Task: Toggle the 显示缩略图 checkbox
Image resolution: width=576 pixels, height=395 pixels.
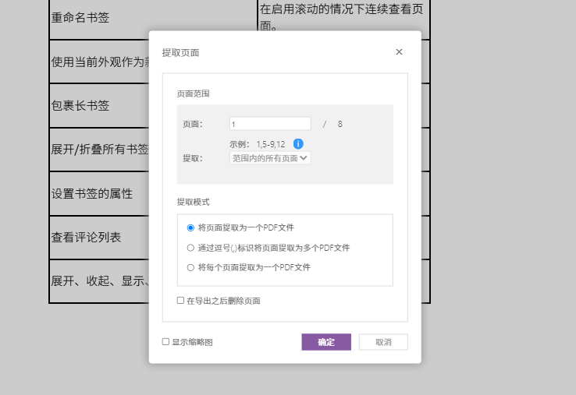Action: 165,342
